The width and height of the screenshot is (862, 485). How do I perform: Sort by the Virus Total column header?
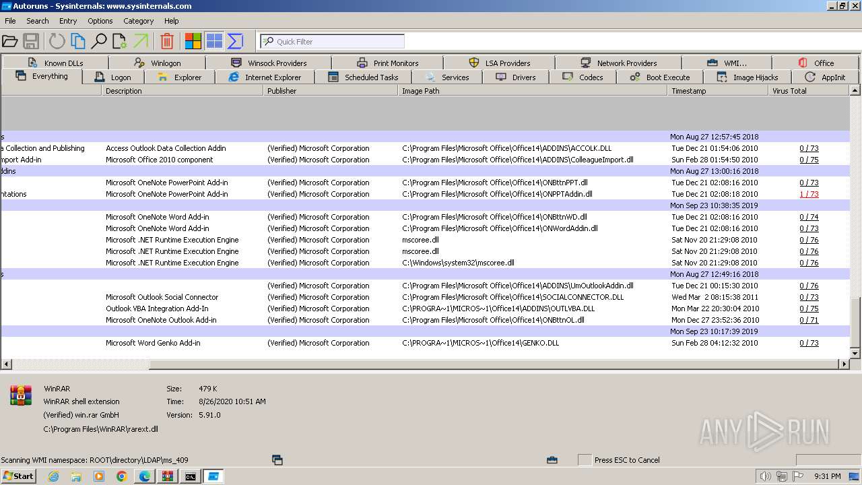tap(809, 90)
